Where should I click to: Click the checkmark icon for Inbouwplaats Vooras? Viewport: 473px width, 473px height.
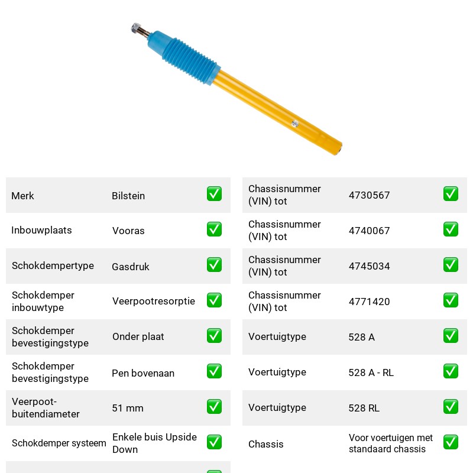tap(214, 229)
